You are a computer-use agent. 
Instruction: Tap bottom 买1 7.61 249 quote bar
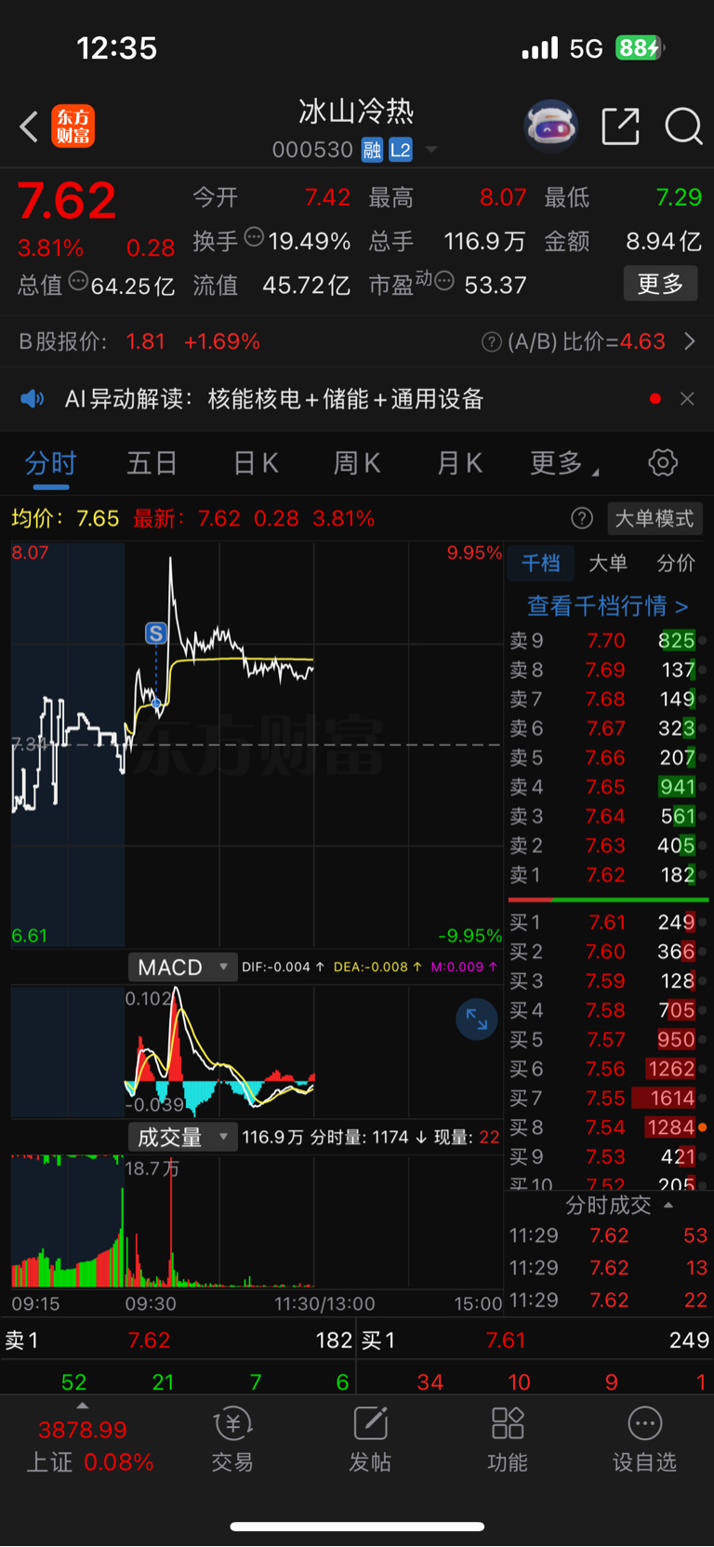point(535,1340)
